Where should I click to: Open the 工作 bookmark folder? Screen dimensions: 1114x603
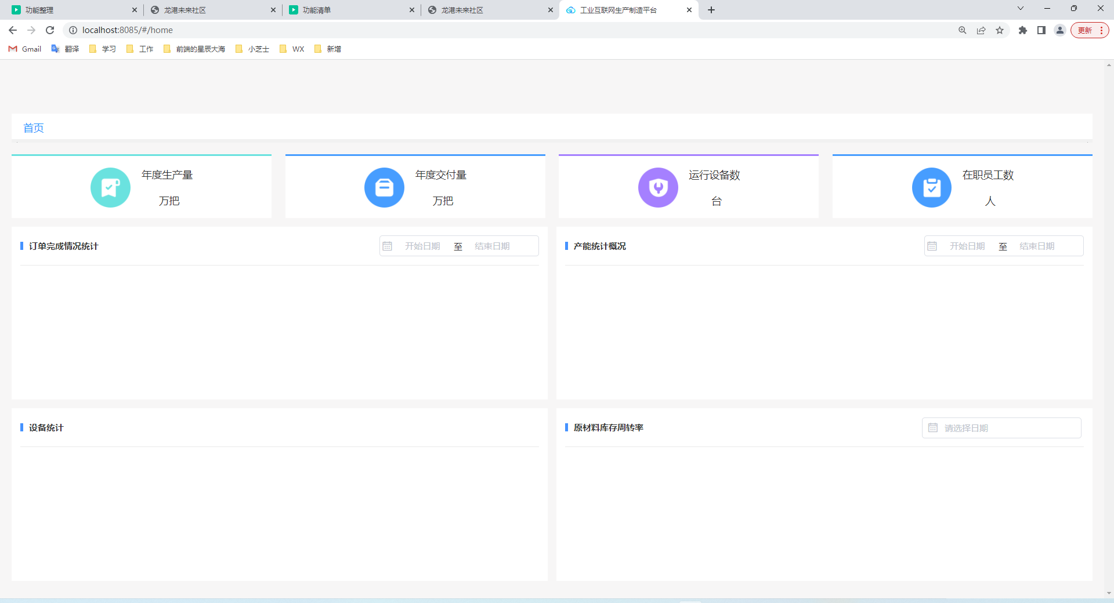point(139,49)
